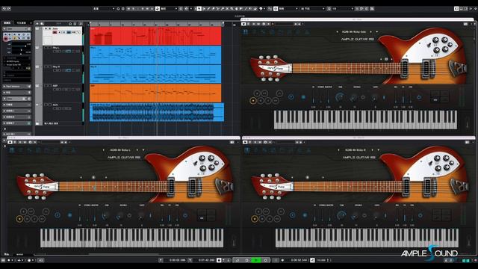Click the bypass power button in Ricky-L plugin header

[x=10, y=142]
